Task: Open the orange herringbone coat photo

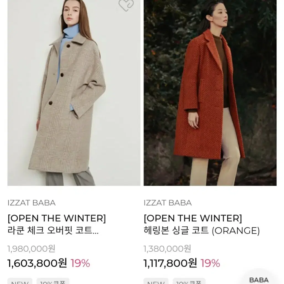Action: (x=210, y=93)
